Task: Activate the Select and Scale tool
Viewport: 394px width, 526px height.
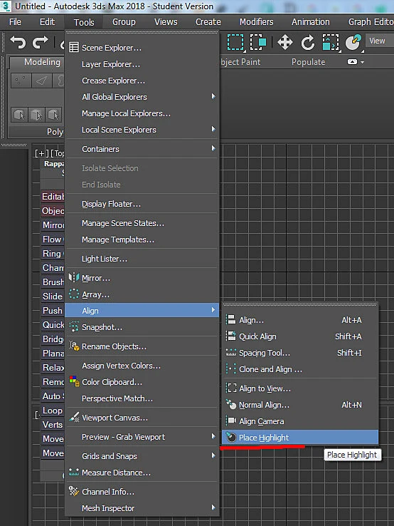Action: (331, 43)
